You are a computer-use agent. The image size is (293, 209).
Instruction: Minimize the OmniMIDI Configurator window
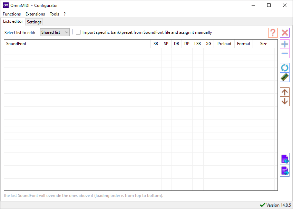[253, 5]
